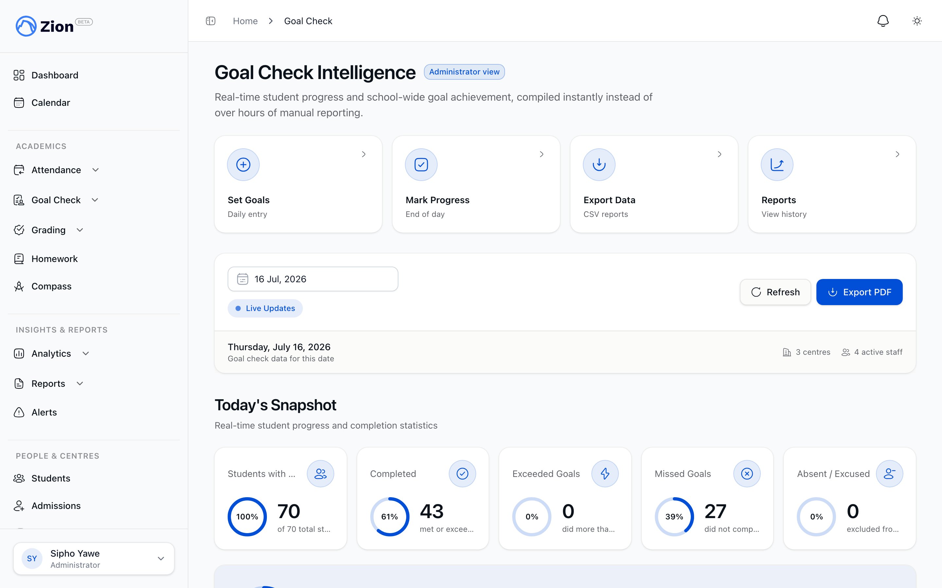Expand the sidebar Reports submenu chevron
Screen dimensions: 942x588
tap(80, 384)
